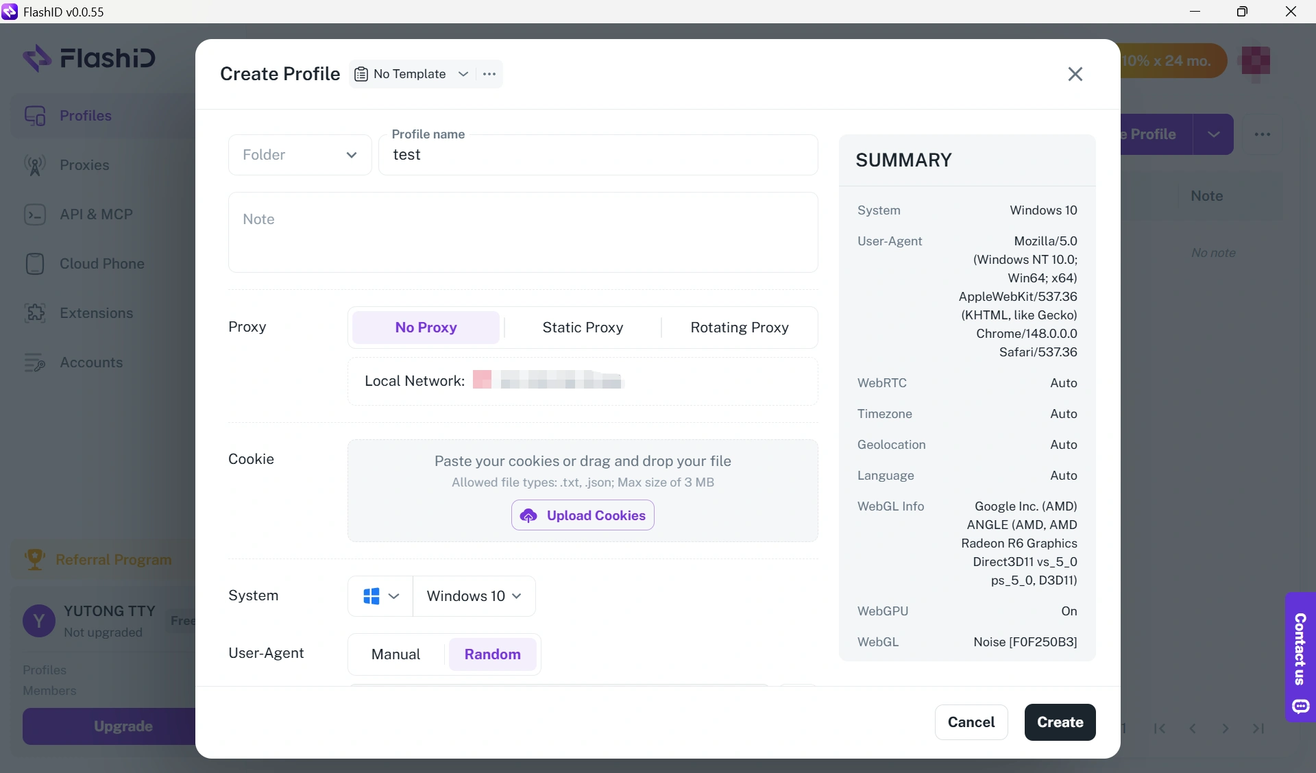Set User-Agent mode to Random

[492, 654]
